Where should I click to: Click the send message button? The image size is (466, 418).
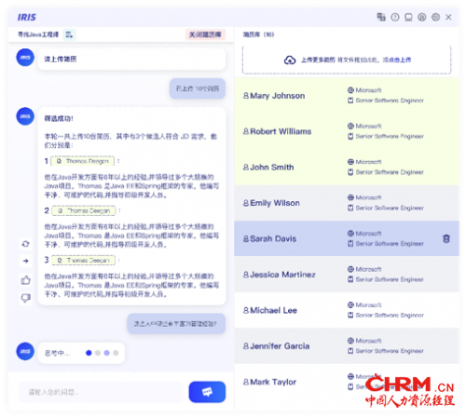click(207, 392)
